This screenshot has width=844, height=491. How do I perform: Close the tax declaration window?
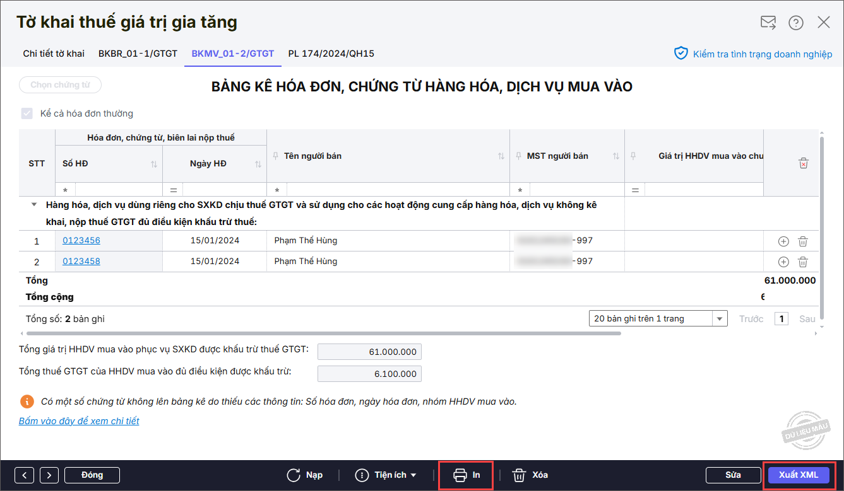pyautogui.click(x=824, y=23)
